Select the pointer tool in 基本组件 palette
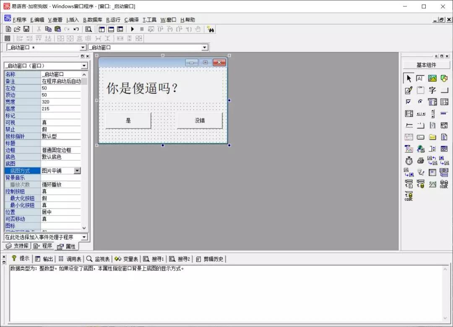Viewport: 453px width, 327px height. [408, 78]
